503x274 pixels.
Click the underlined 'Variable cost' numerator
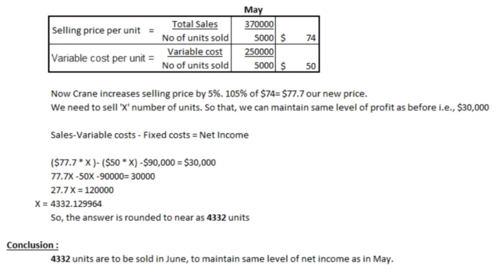point(195,52)
